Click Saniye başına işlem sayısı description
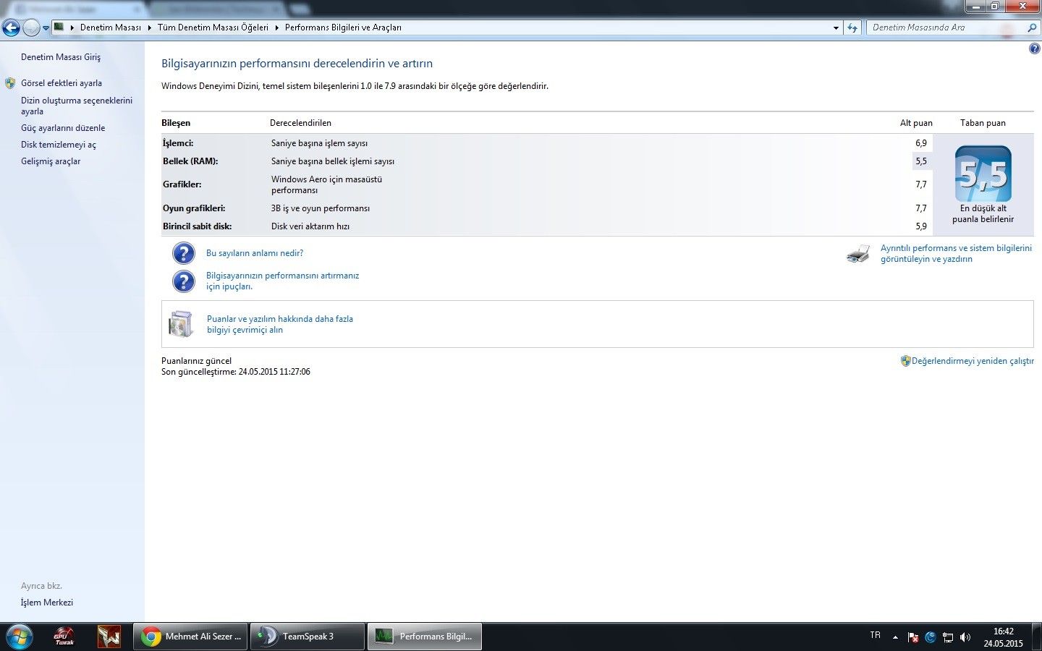The width and height of the screenshot is (1042, 651). coord(319,143)
